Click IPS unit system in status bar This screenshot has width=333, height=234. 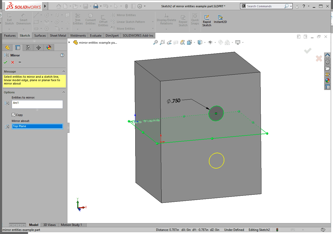coord(293,230)
